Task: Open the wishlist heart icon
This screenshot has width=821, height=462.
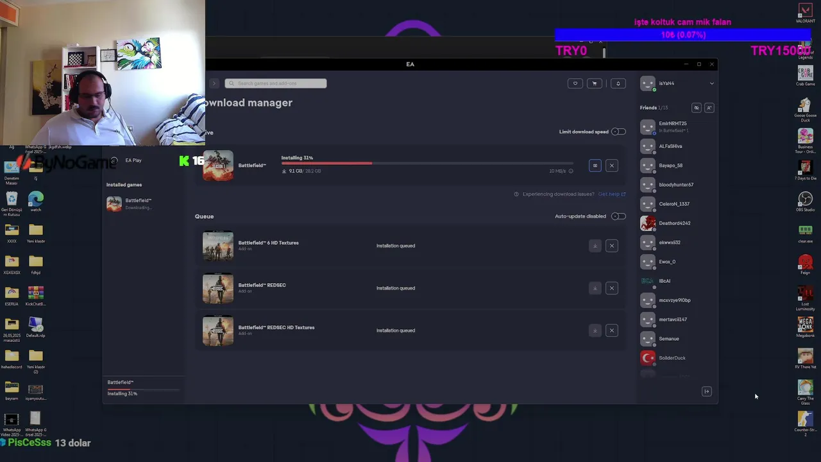Action: (x=575, y=83)
